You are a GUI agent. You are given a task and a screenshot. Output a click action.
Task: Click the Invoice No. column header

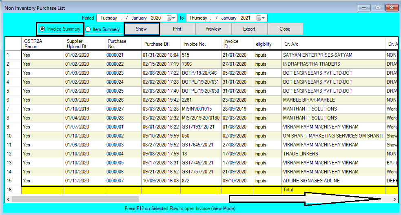pyautogui.click(x=201, y=44)
